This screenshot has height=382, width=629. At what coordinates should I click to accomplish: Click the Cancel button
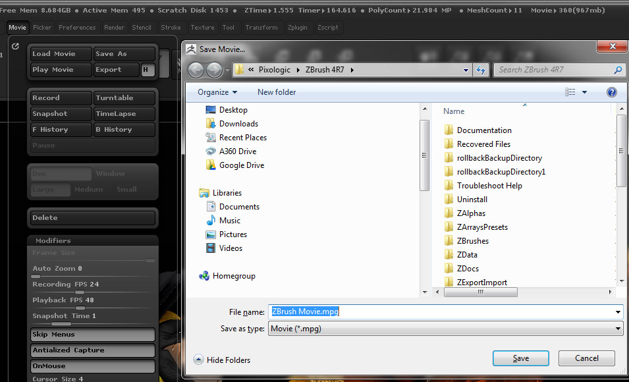coord(586,358)
